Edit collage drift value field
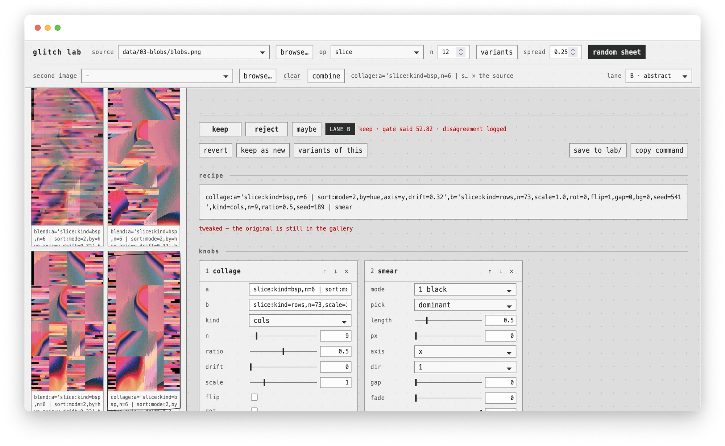The image size is (725, 446). coord(336,367)
